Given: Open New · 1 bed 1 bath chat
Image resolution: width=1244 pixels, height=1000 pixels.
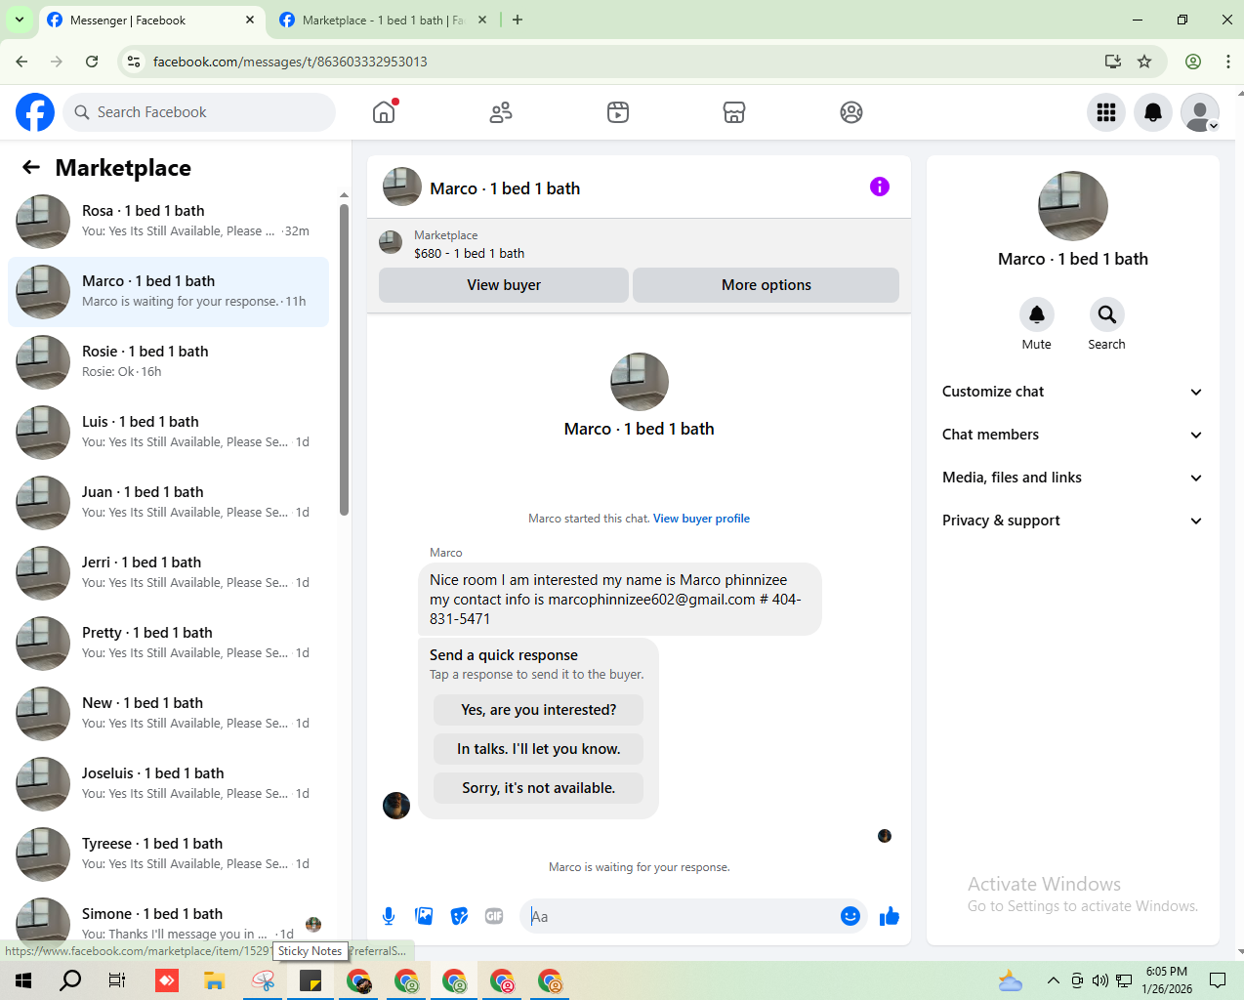Looking at the screenshot, I should point(168,714).
